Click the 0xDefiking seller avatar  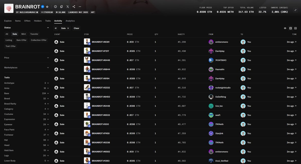211,97
